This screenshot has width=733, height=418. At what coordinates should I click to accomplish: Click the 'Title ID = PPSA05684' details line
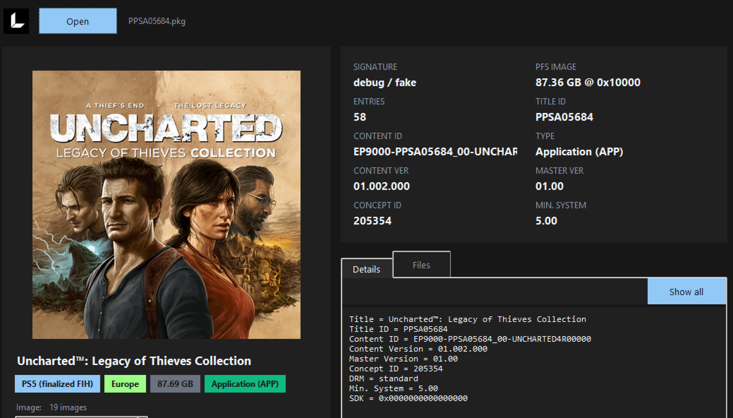coord(398,329)
